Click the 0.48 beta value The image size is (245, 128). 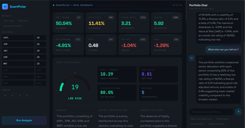pos(93,45)
